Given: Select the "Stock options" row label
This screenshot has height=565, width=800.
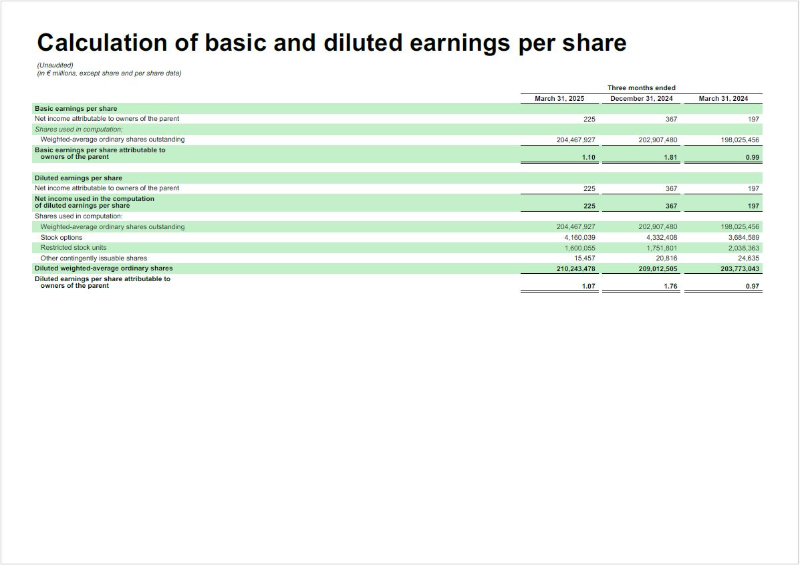Looking at the screenshot, I should (x=61, y=238).
